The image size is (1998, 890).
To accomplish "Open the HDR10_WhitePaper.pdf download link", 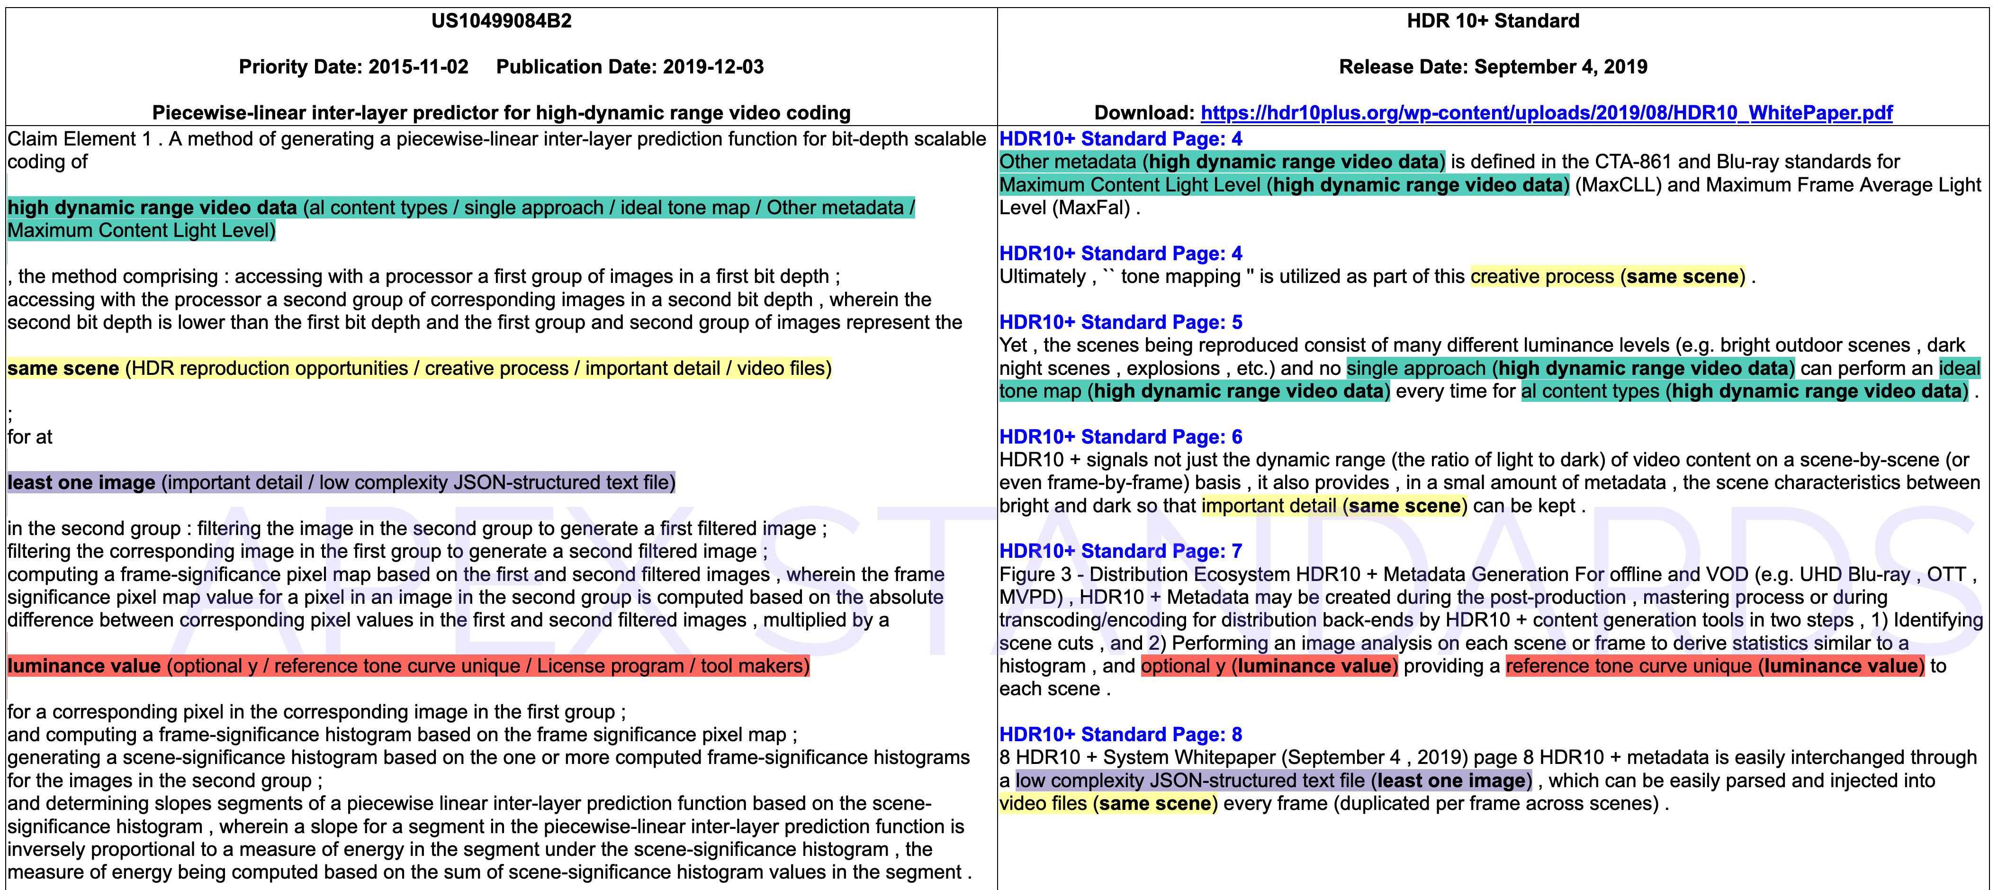I will point(1546,113).
